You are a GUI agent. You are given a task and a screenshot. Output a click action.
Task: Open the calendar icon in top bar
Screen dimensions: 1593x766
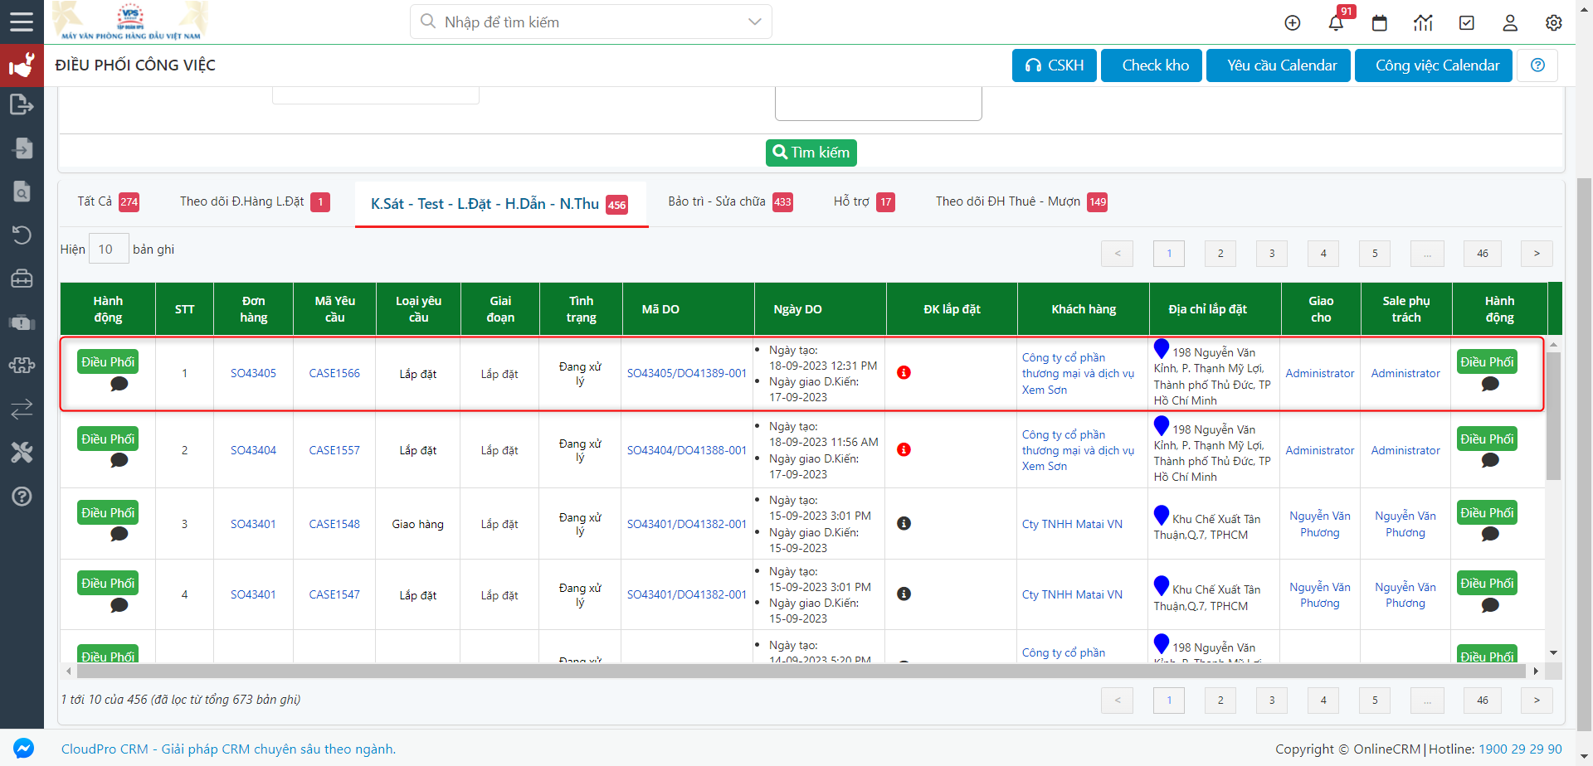point(1380,23)
